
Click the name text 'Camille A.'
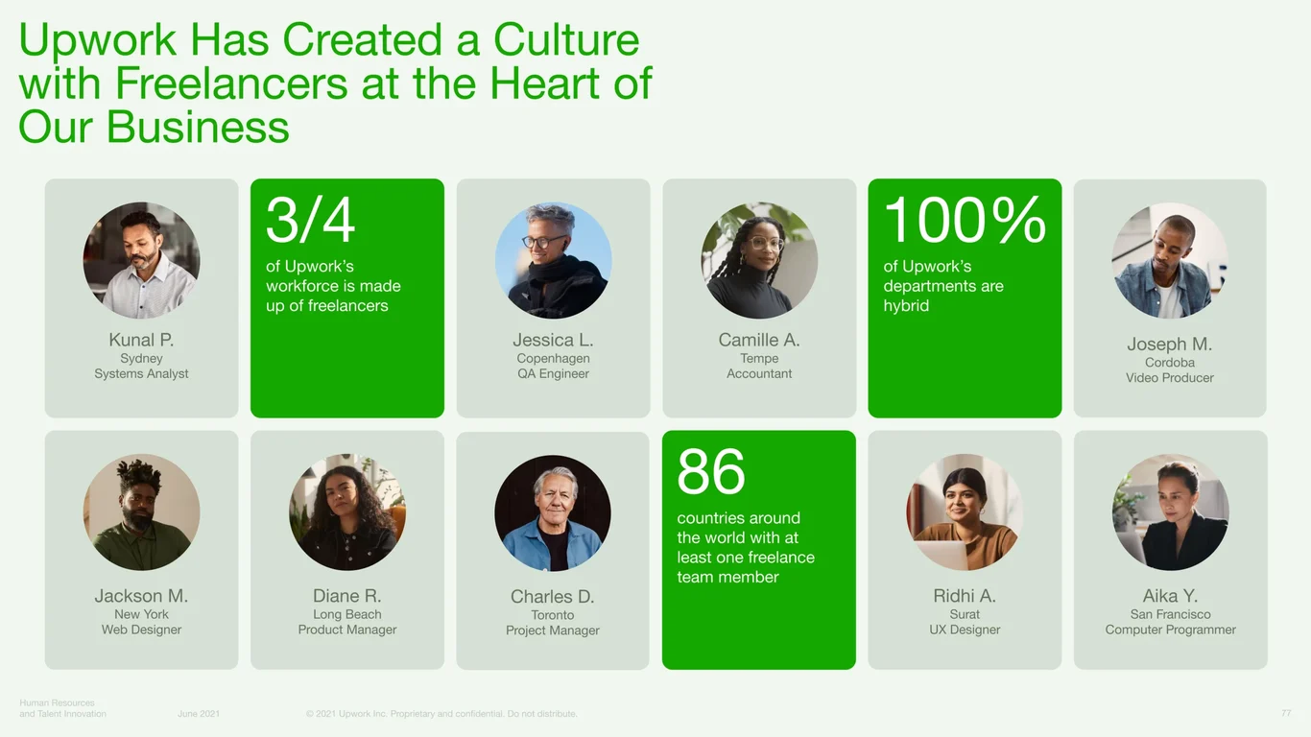(x=759, y=340)
